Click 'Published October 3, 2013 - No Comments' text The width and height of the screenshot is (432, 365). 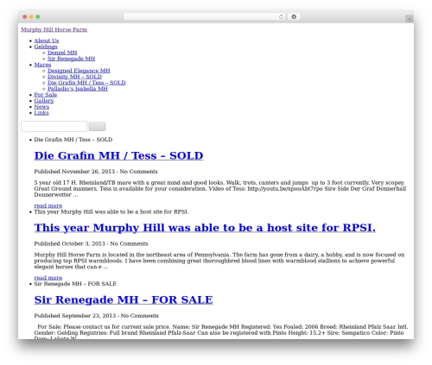point(91,243)
